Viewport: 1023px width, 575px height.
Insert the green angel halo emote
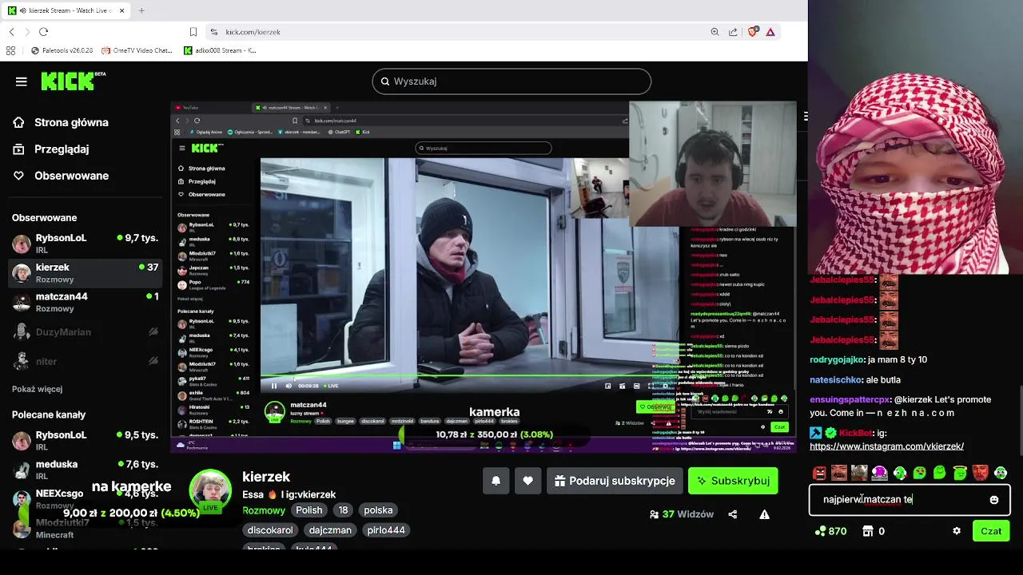pos(960,473)
